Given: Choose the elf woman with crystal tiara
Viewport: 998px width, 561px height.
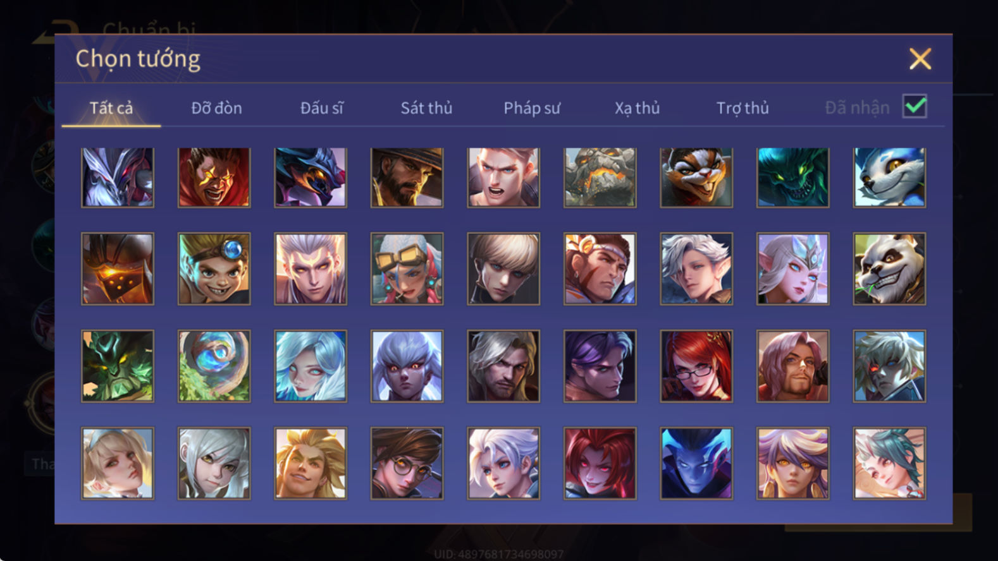Looking at the screenshot, I should (x=793, y=269).
